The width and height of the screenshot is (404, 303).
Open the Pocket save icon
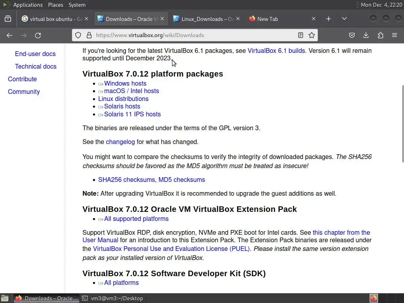[x=352, y=35]
